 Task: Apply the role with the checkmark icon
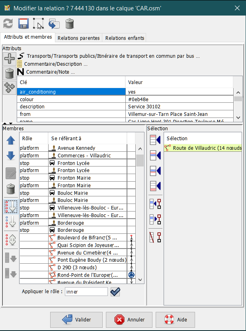point(115,292)
